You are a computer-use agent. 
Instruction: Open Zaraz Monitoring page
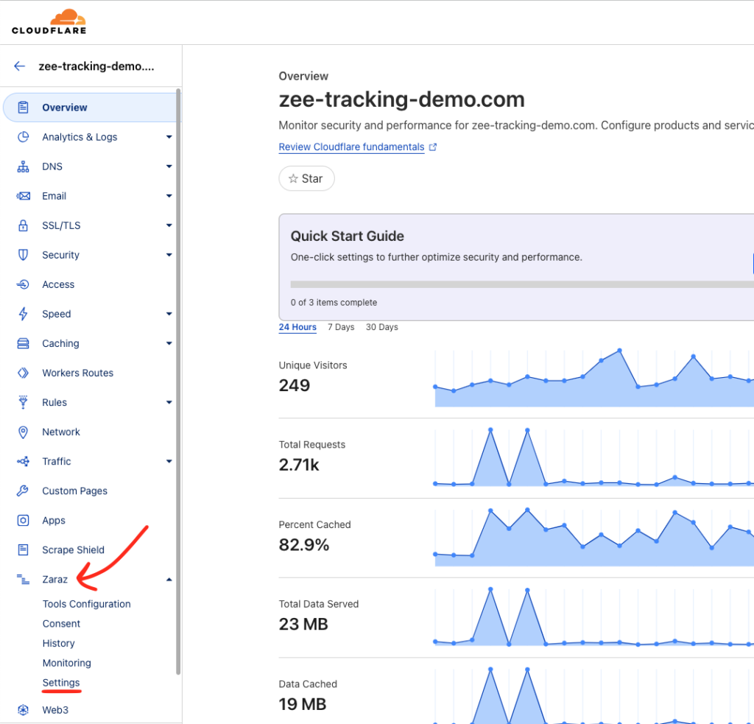coord(67,664)
